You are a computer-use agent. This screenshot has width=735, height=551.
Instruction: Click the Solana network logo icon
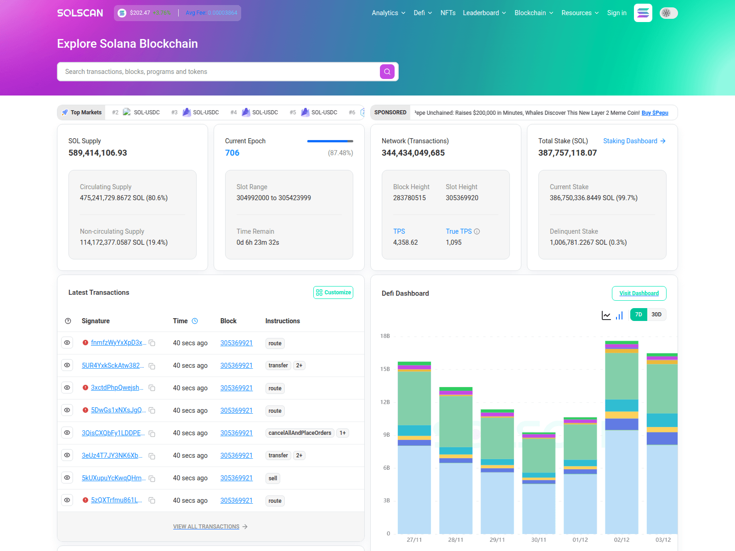click(643, 13)
